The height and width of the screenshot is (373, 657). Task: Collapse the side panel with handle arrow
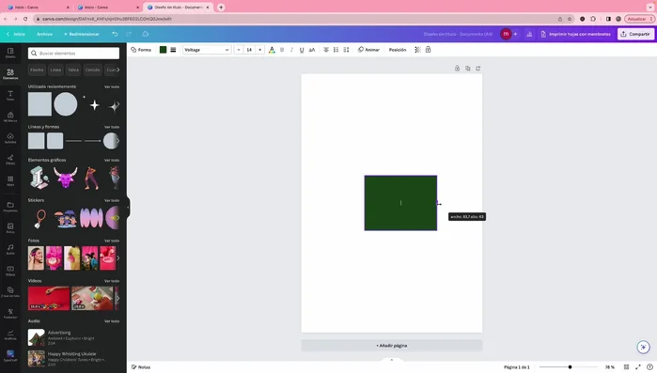click(128, 208)
